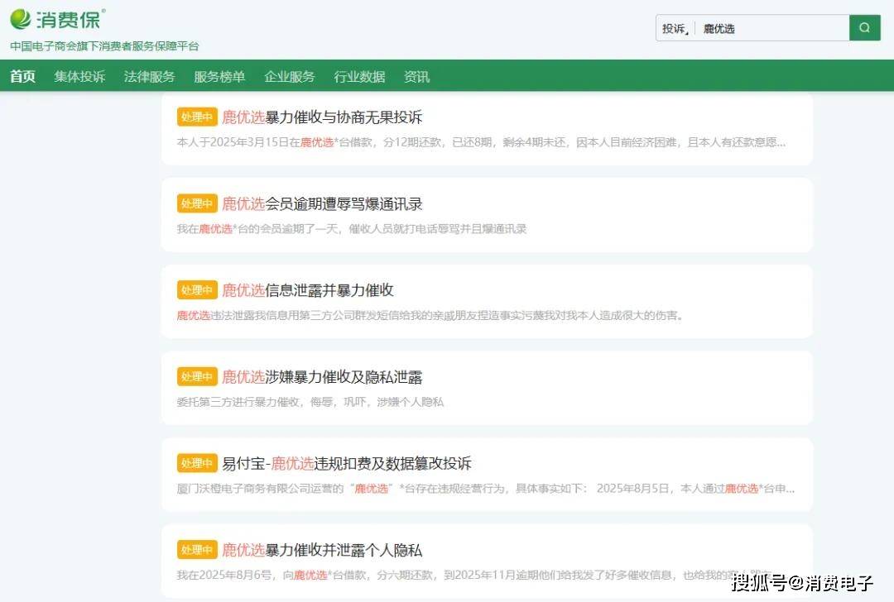This screenshot has height=602, width=894.
Task: Click 处理中 badge on 易付宝 complaint
Action: coord(197,463)
